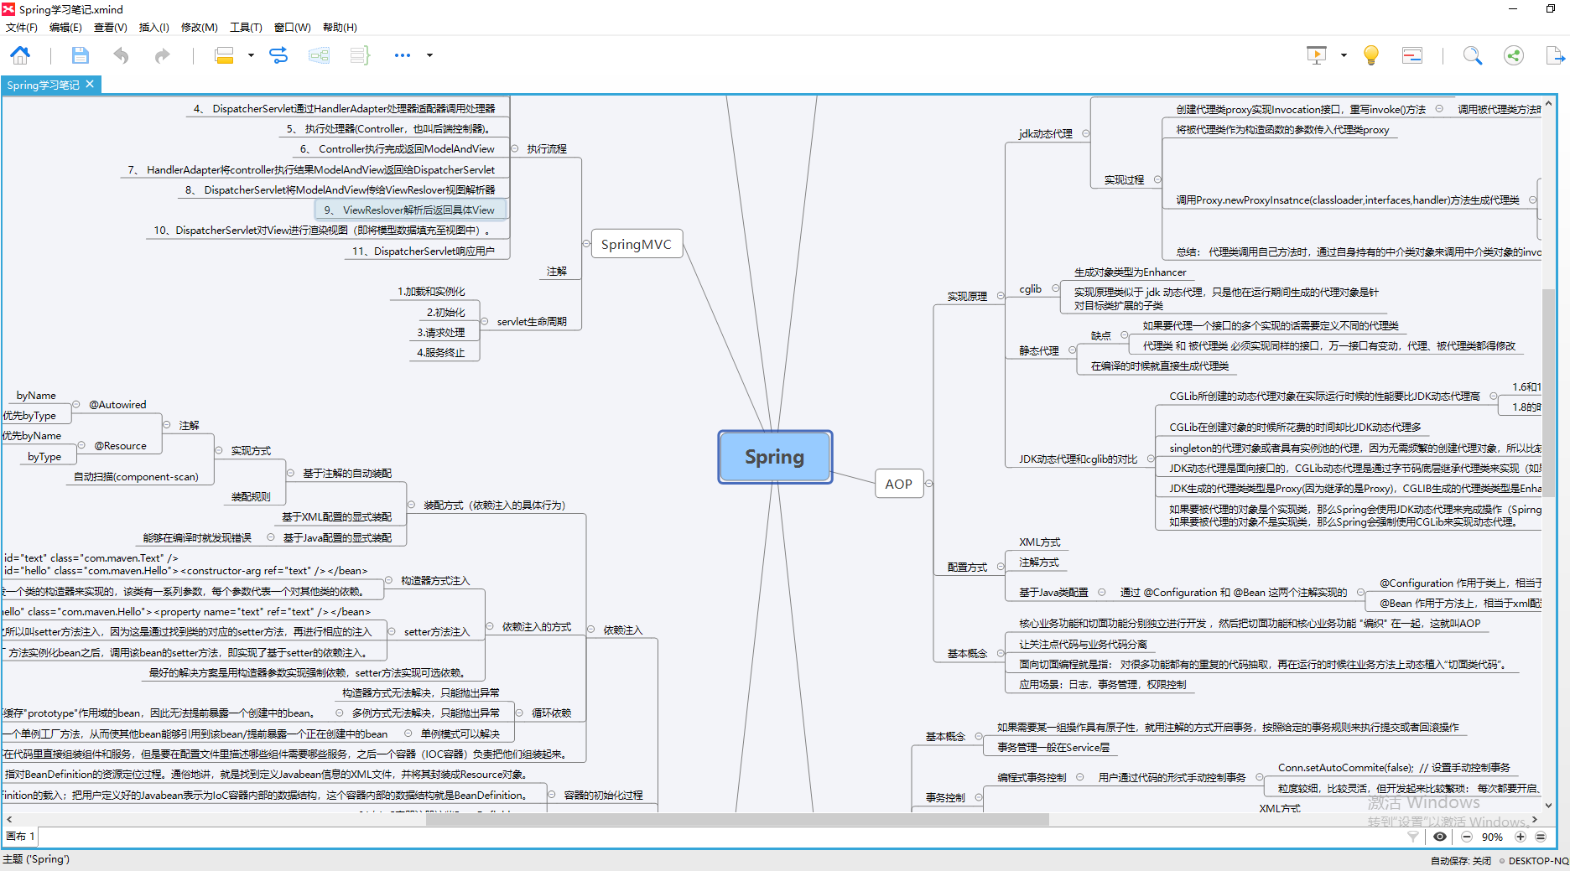Select the 3.请求处理 subtopic
Image resolution: width=1570 pixels, height=871 pixels.
[x=441, y=332]
